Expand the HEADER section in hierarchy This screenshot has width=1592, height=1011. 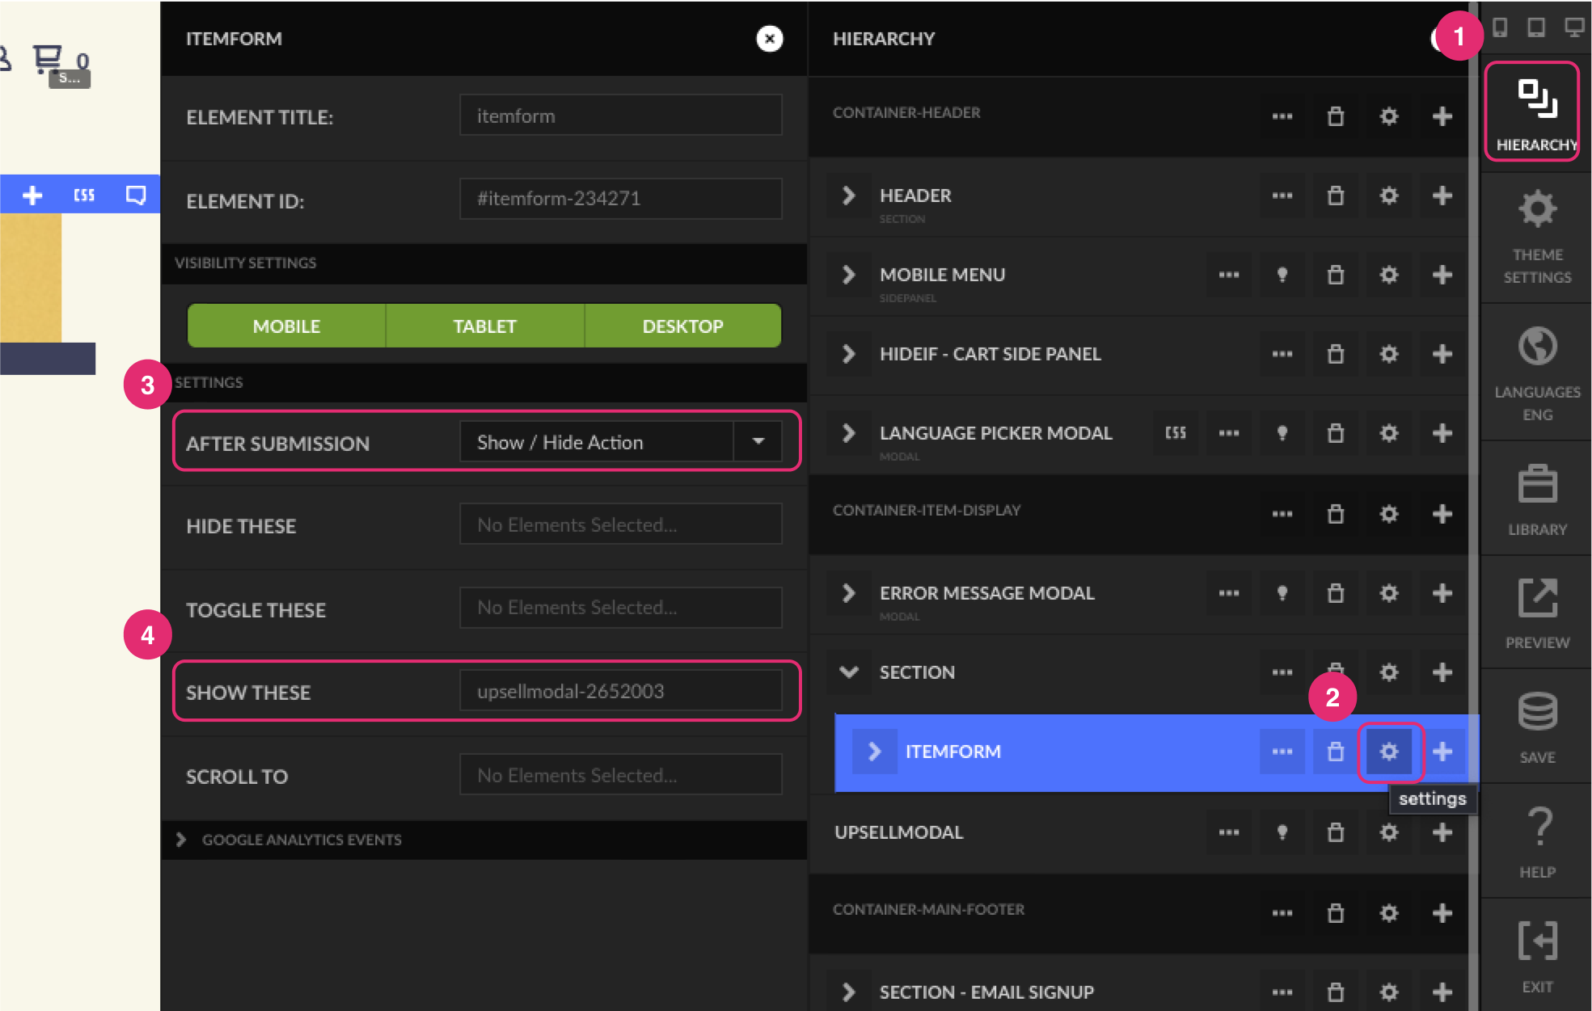tap(848, 196)
